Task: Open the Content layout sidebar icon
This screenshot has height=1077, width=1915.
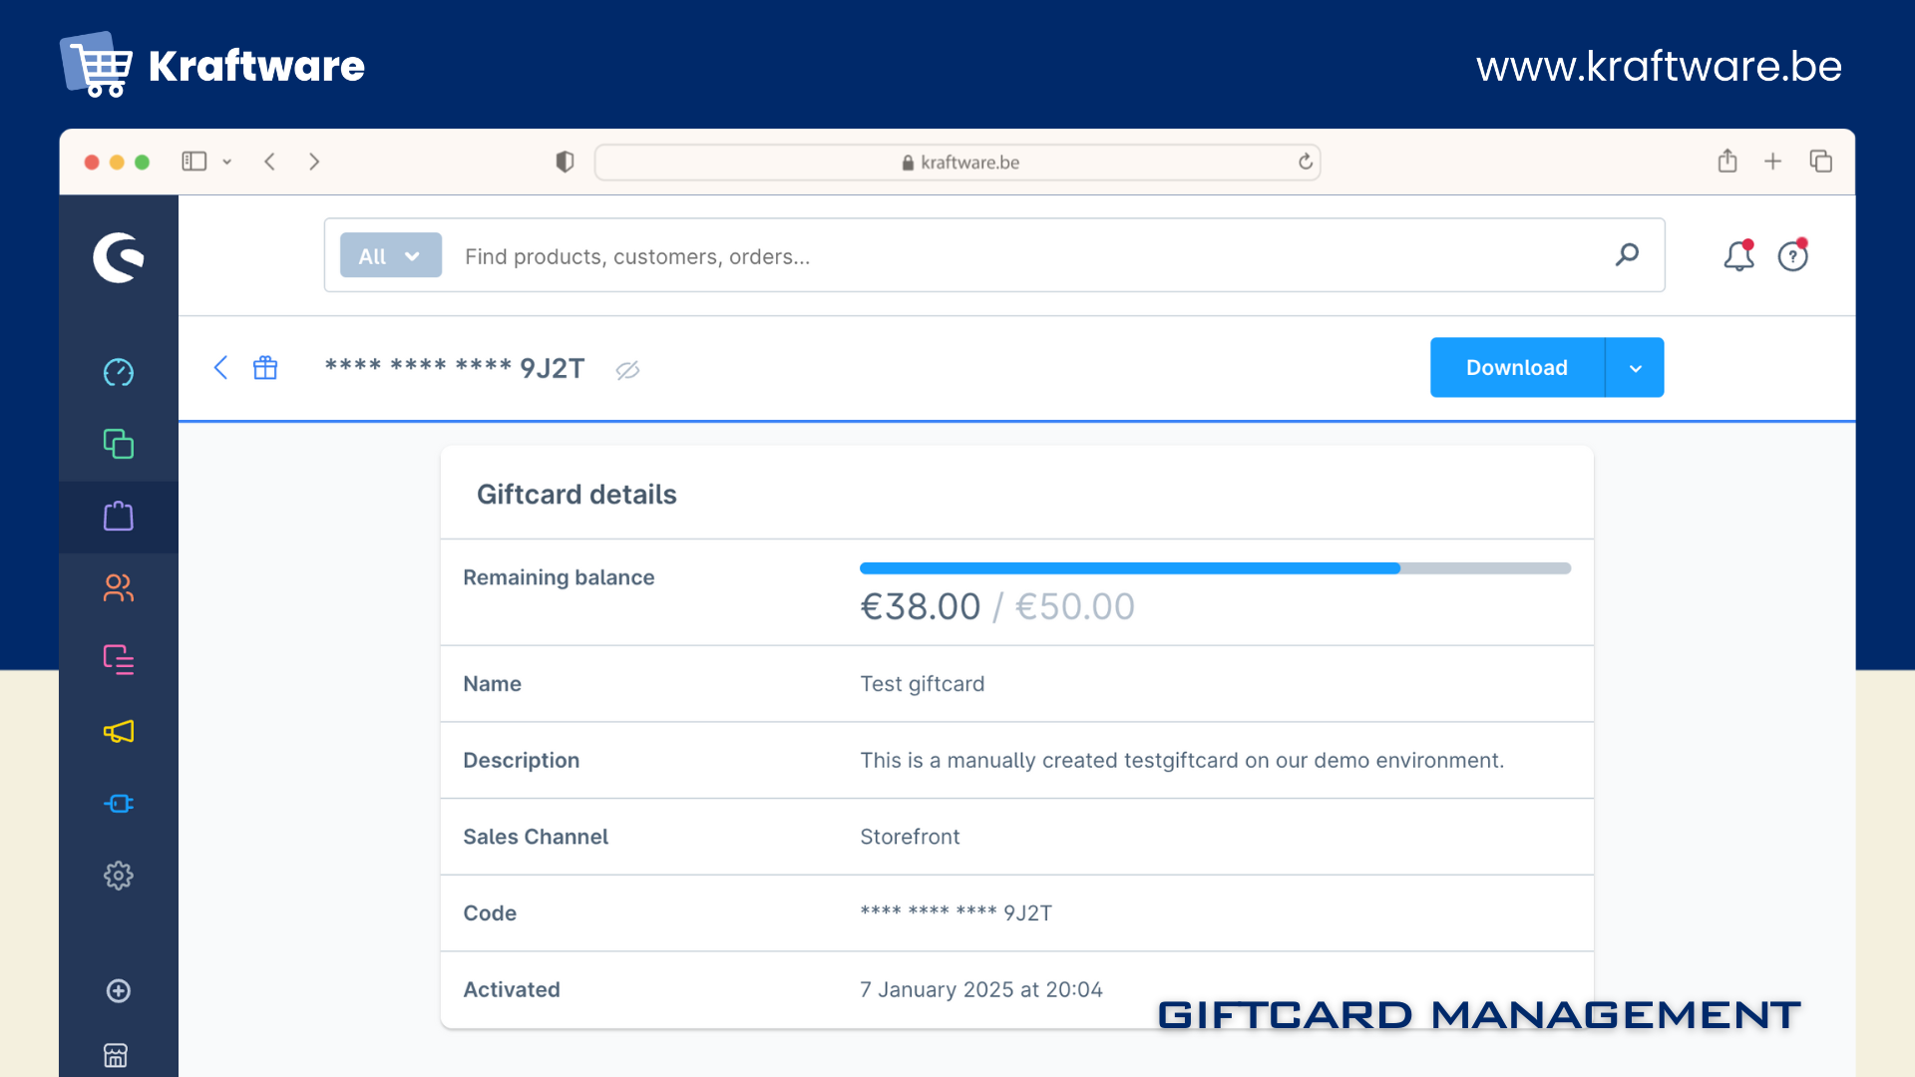Action: pos(119,659)
